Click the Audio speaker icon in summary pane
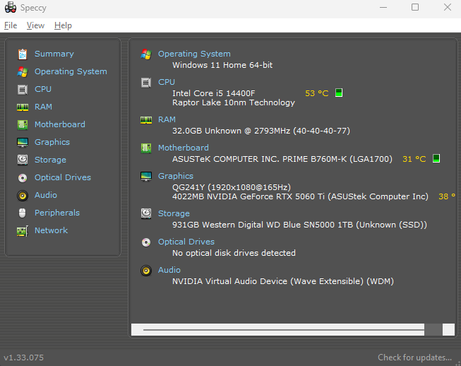This screenshot has width=461, height=366. (x=146, y=271)
